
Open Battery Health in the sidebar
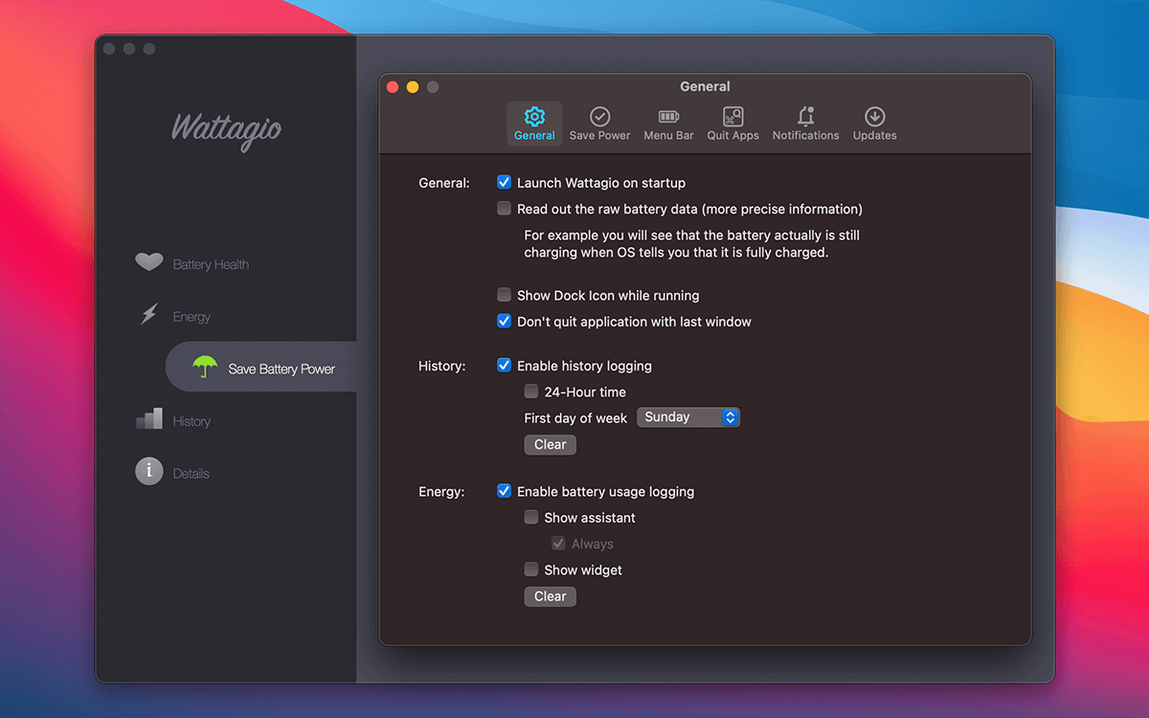pos(211,265)
